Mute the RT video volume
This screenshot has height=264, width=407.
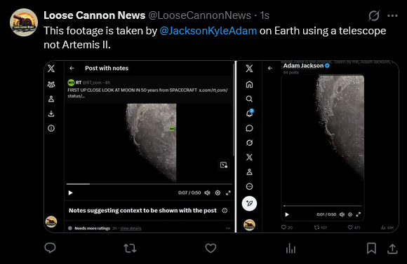coord(207,193)
